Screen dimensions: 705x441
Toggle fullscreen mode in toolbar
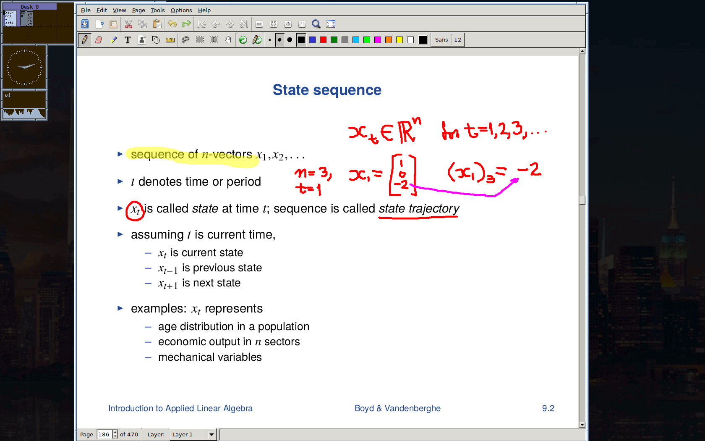coord(331,24)
